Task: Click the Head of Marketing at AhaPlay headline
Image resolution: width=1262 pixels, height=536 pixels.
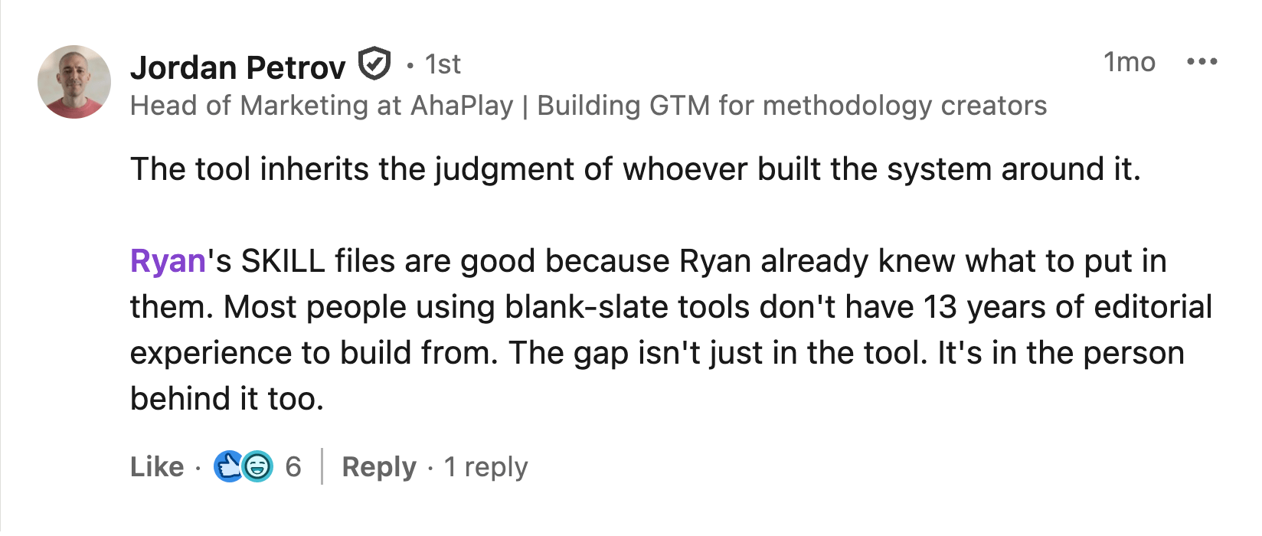Action: point(322,106)
